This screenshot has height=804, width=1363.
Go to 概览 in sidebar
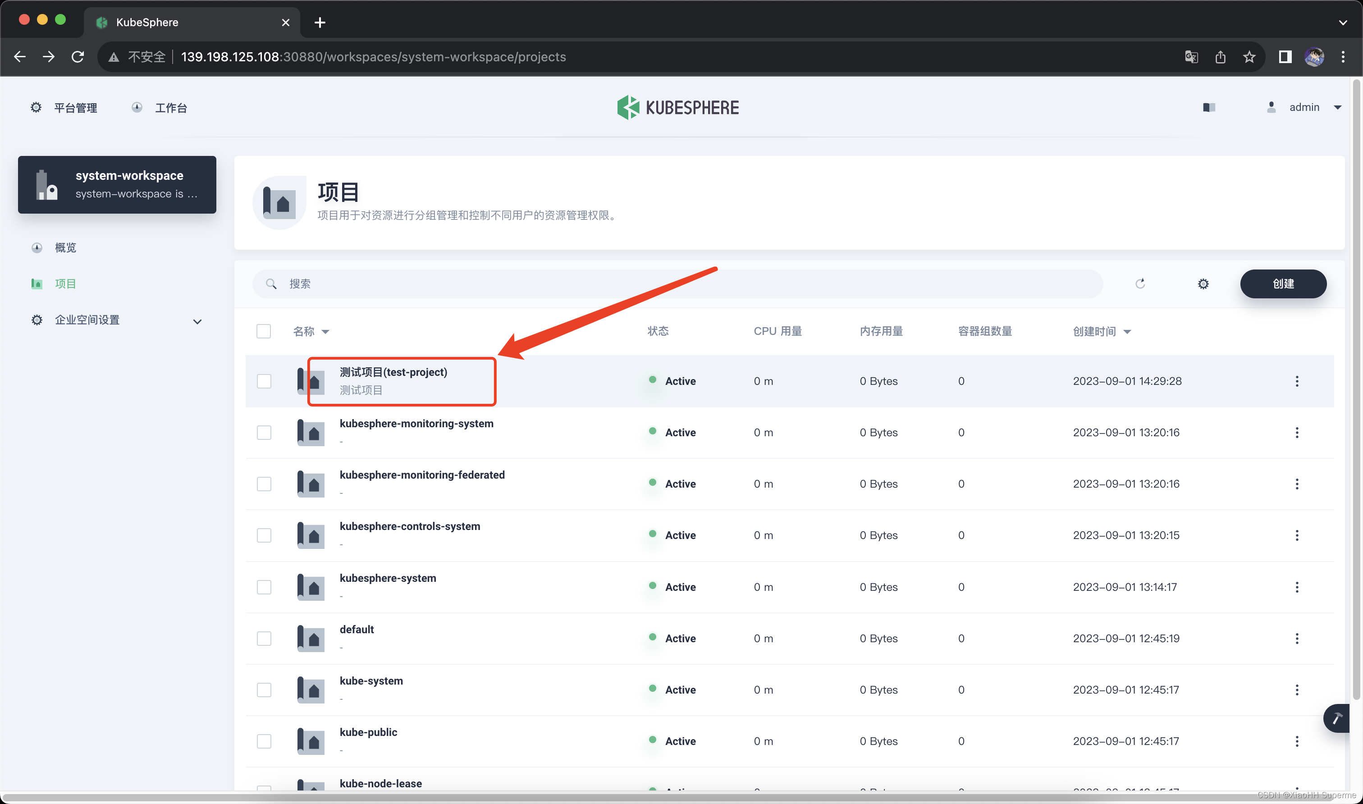point(65,247)
